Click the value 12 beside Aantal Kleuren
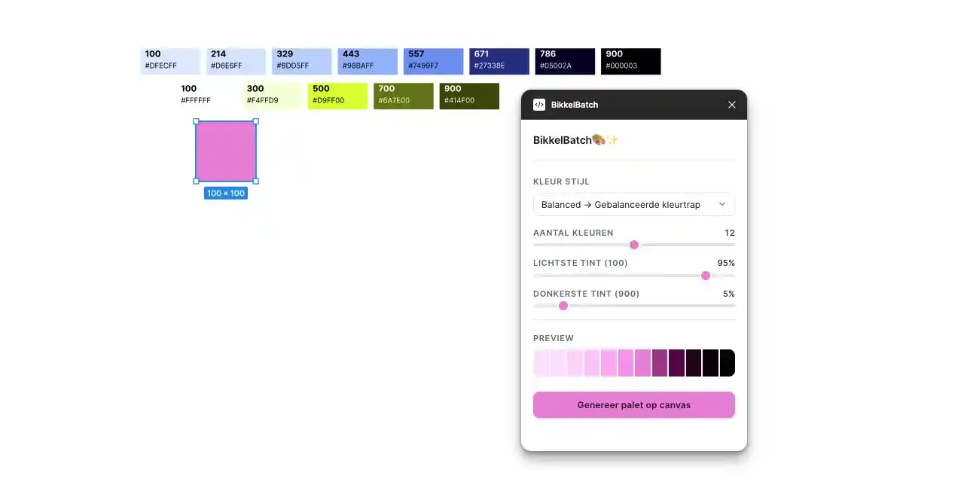The height and width of the screenshot is (497, 964). [730, 233]
